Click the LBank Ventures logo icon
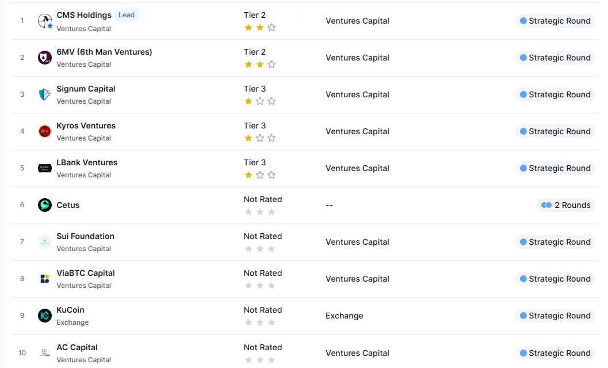 (x=44, y=168)
